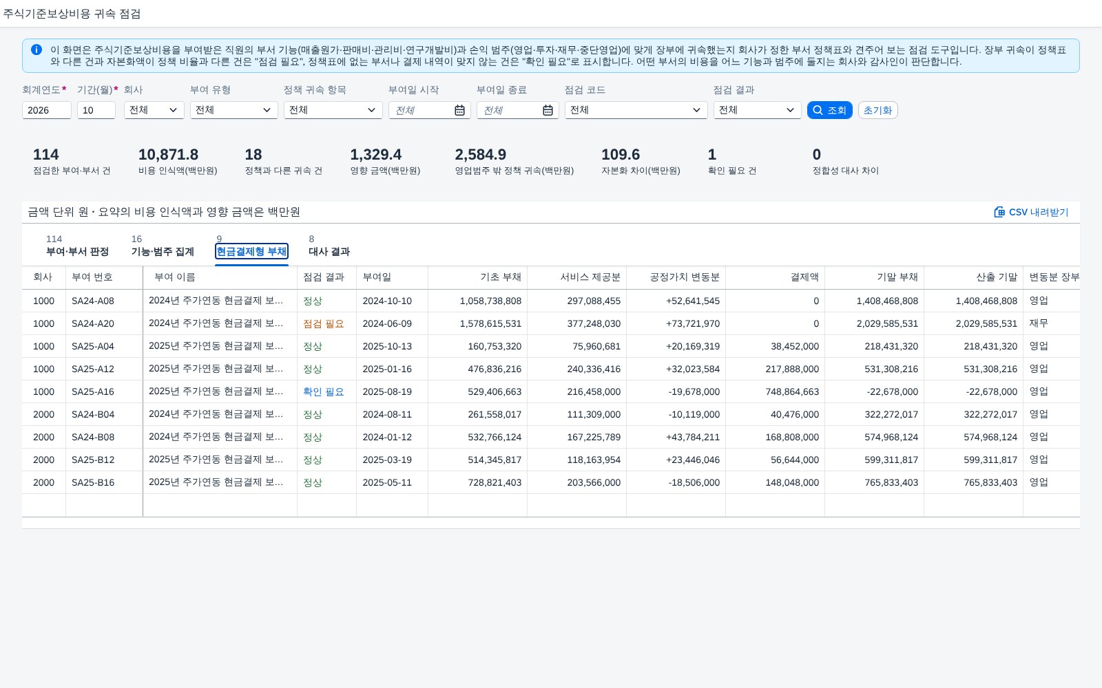Focus the 기간(월) input field
This screenshot has height=688, width=1102.
[96, 110]
